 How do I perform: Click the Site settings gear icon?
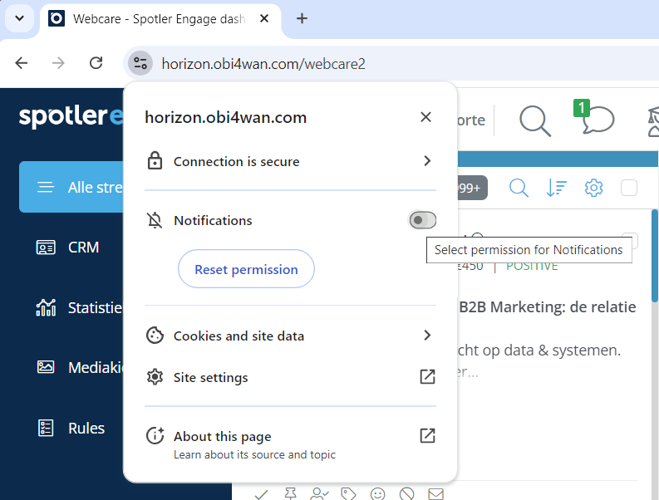155,377
